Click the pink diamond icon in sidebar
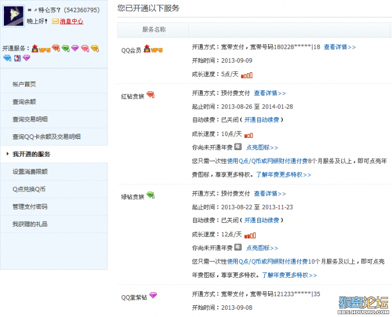The image size is (392, 317). tap(85, 48)
